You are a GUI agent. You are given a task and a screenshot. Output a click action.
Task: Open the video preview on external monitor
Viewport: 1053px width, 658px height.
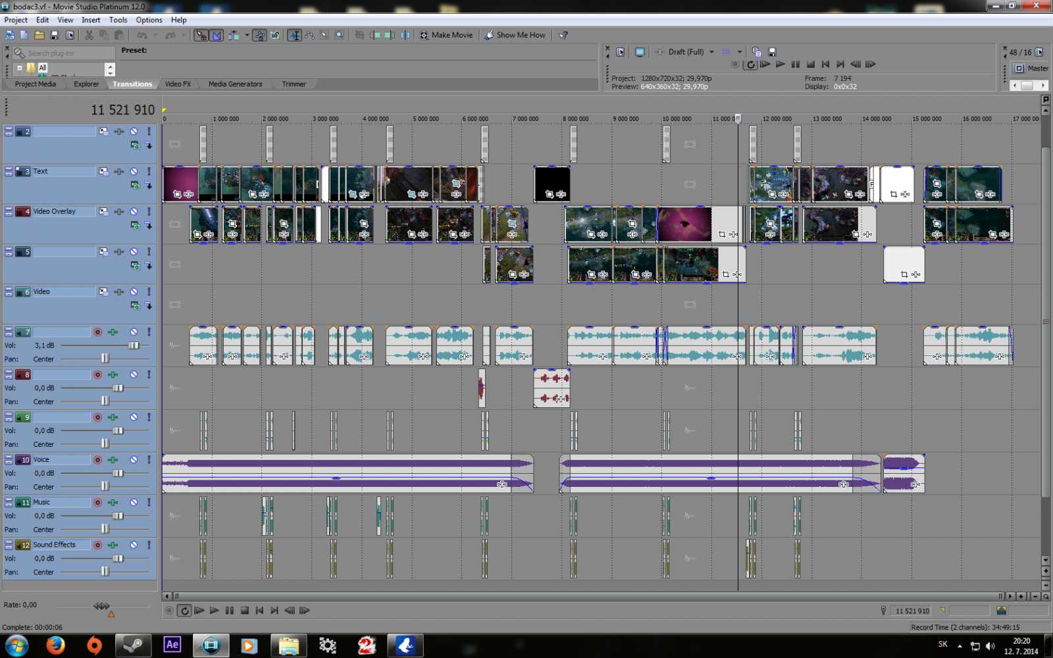coord(639,52)
